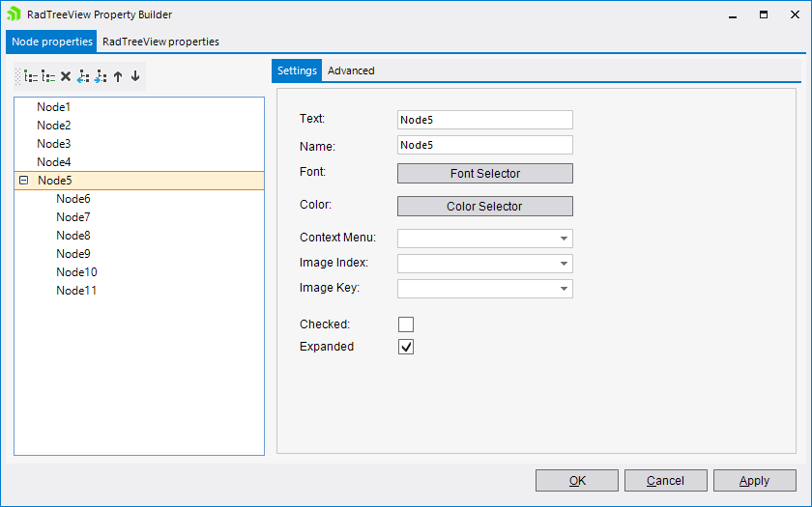812x507 pixels.
Task: Open the Advanced tab
Action: (x=351, y=70)
